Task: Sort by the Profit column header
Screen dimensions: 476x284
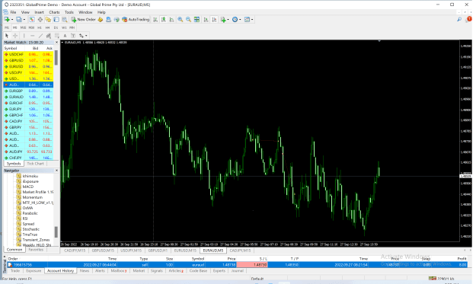Action: pyautogui.click(x=462, y=259)
